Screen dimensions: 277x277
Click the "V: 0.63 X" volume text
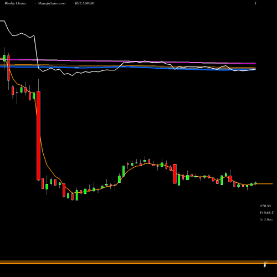266,213
